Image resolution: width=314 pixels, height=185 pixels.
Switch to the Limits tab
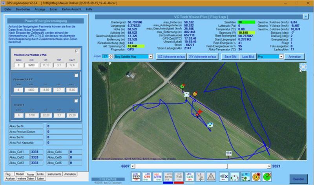pos(40,174)
